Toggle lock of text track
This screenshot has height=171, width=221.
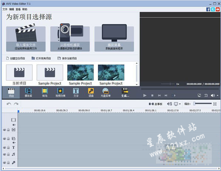click(8, 148)
